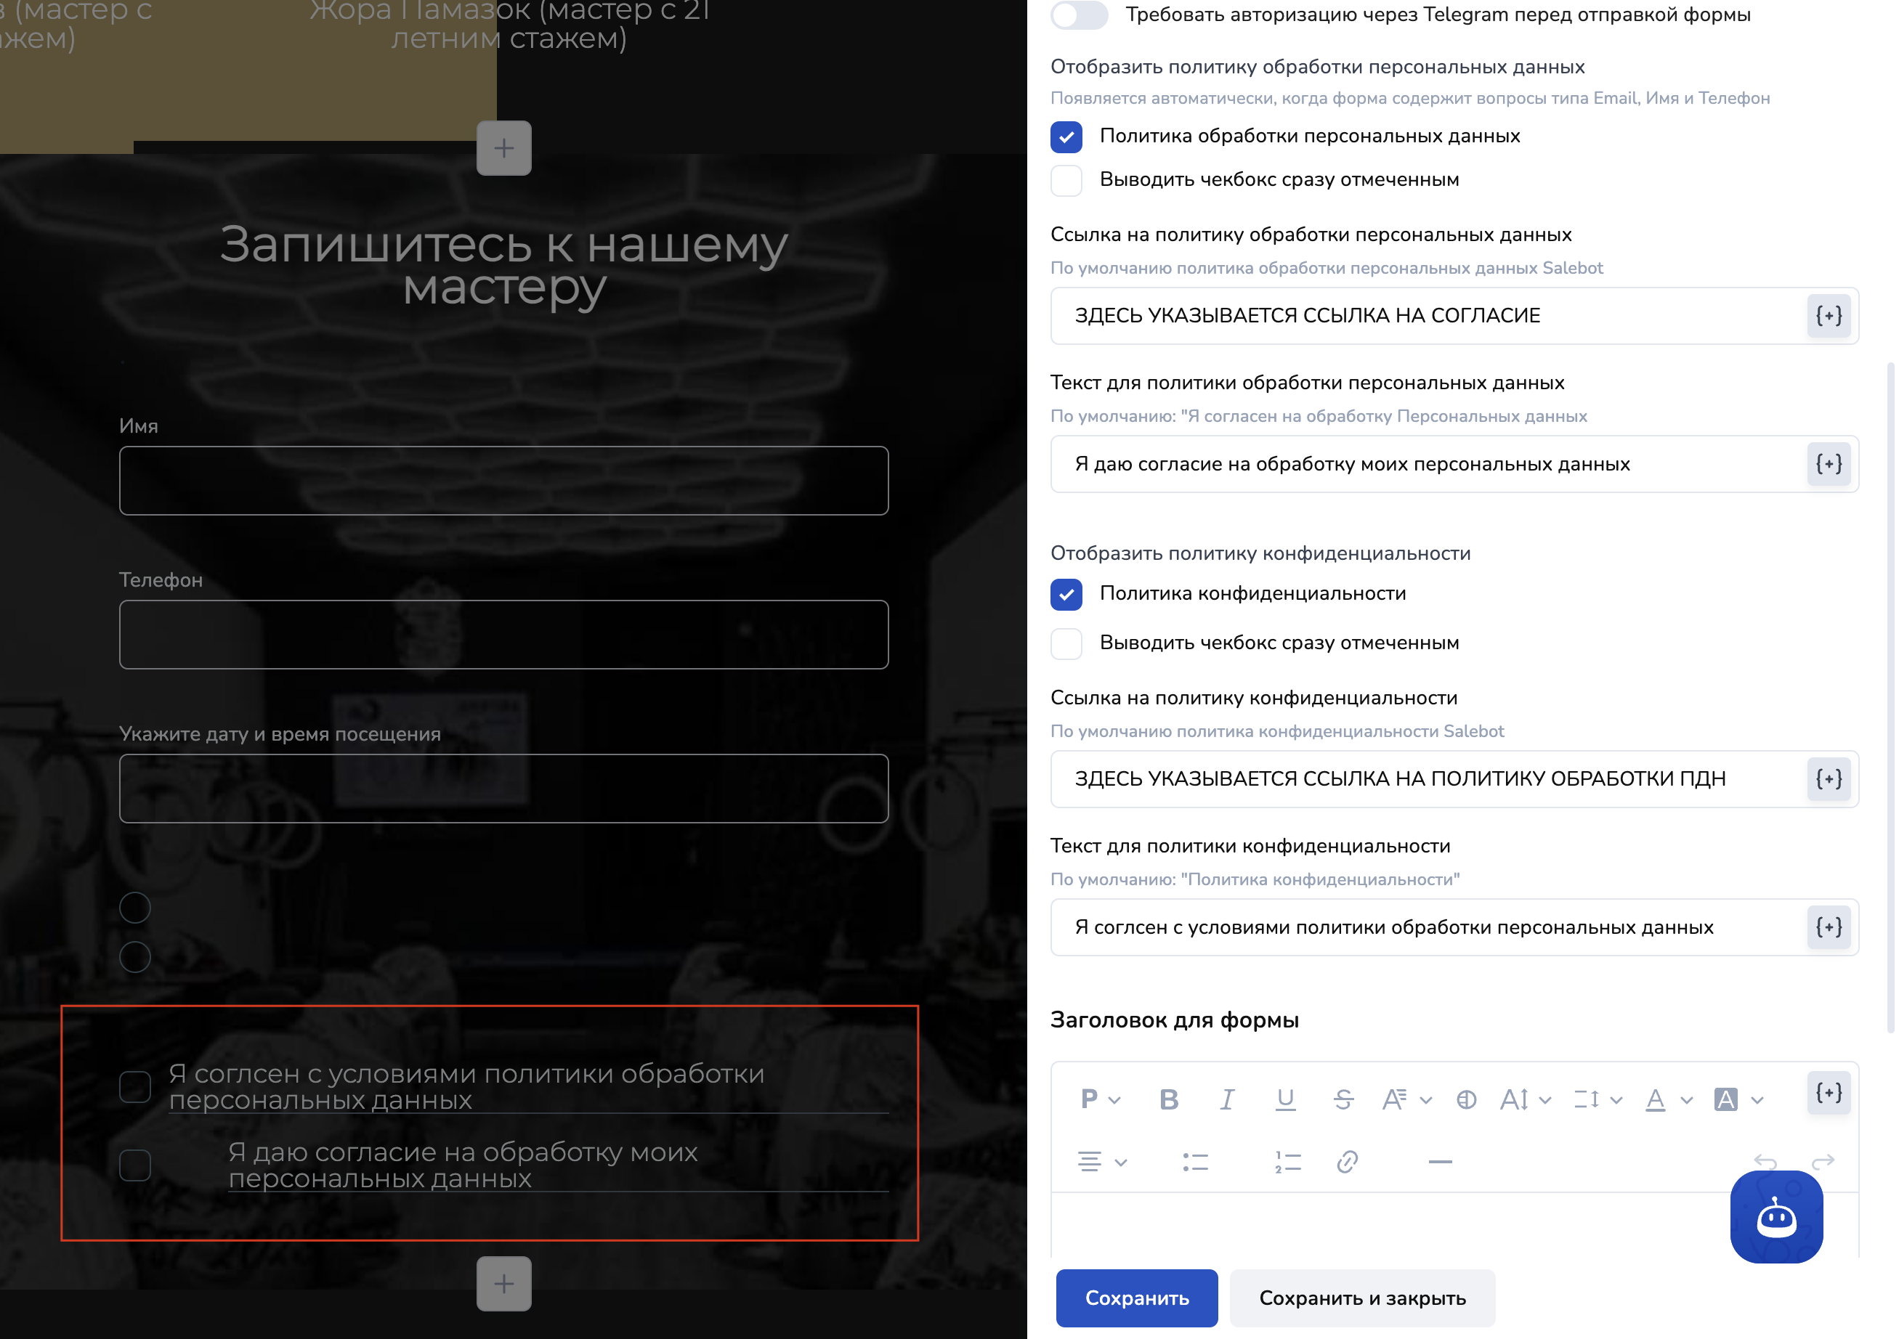Toggle Telegram authorization requirement switch
Screen dimensions: 1899x1339
tap(1079, 15)
